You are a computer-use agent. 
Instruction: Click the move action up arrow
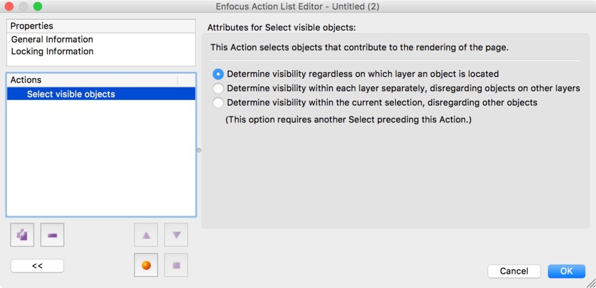click(x=146, y=235)
